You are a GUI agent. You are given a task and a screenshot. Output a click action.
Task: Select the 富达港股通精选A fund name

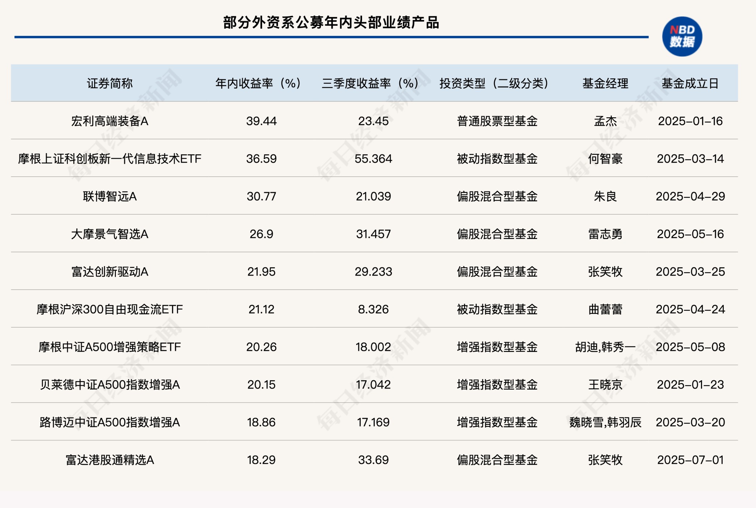(110, 460)
